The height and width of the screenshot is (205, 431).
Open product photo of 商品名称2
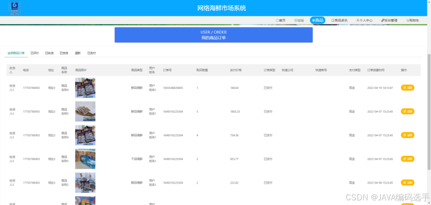85,182
